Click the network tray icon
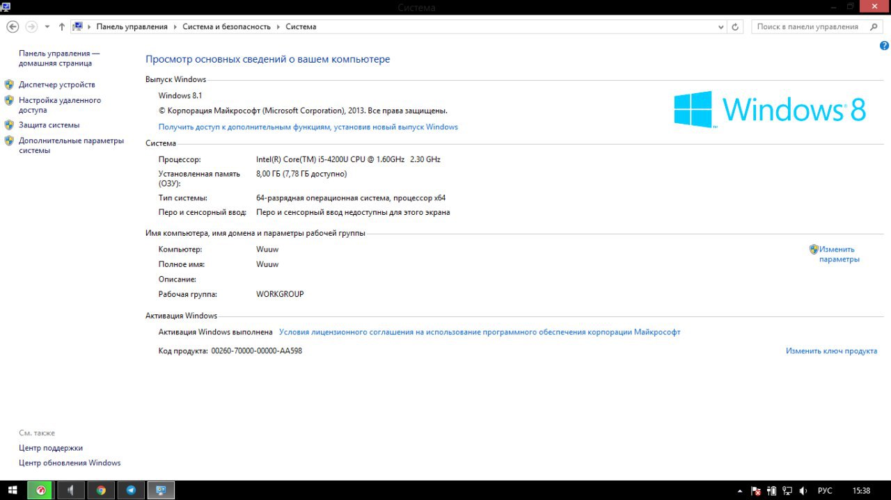The image size is (891, 500). [x=788, y=491]
